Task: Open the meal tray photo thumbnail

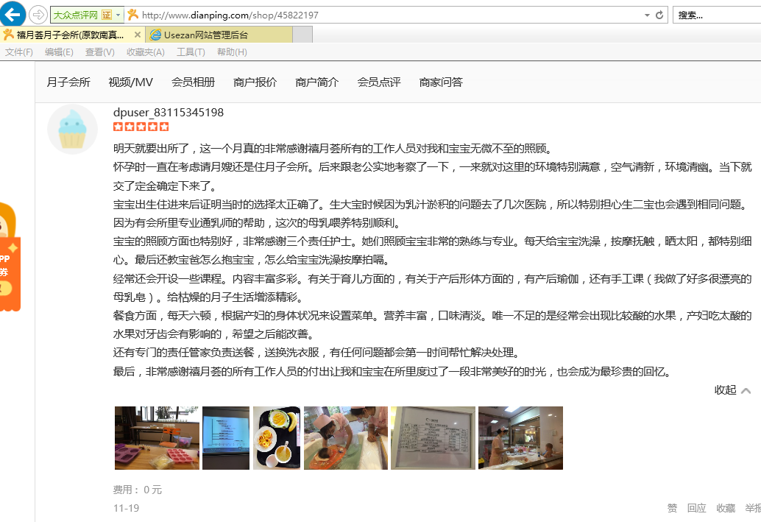Action: (x=276, y=437)
